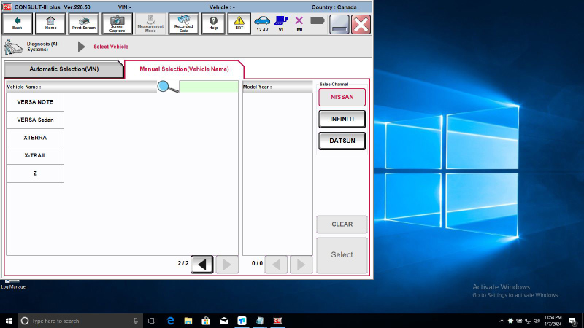Switch sales channel to INFINITI

342,119
